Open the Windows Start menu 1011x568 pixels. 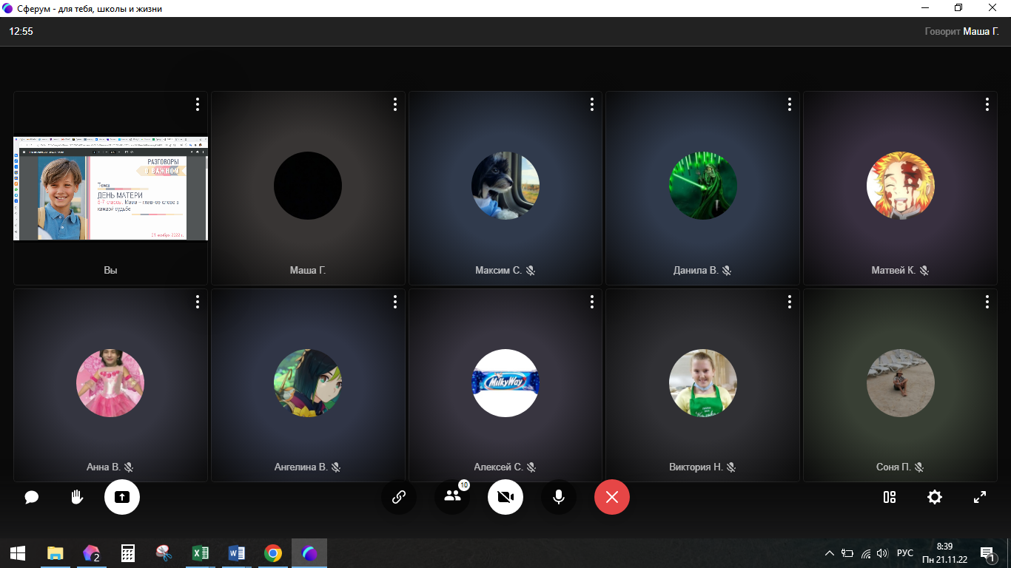18,553
